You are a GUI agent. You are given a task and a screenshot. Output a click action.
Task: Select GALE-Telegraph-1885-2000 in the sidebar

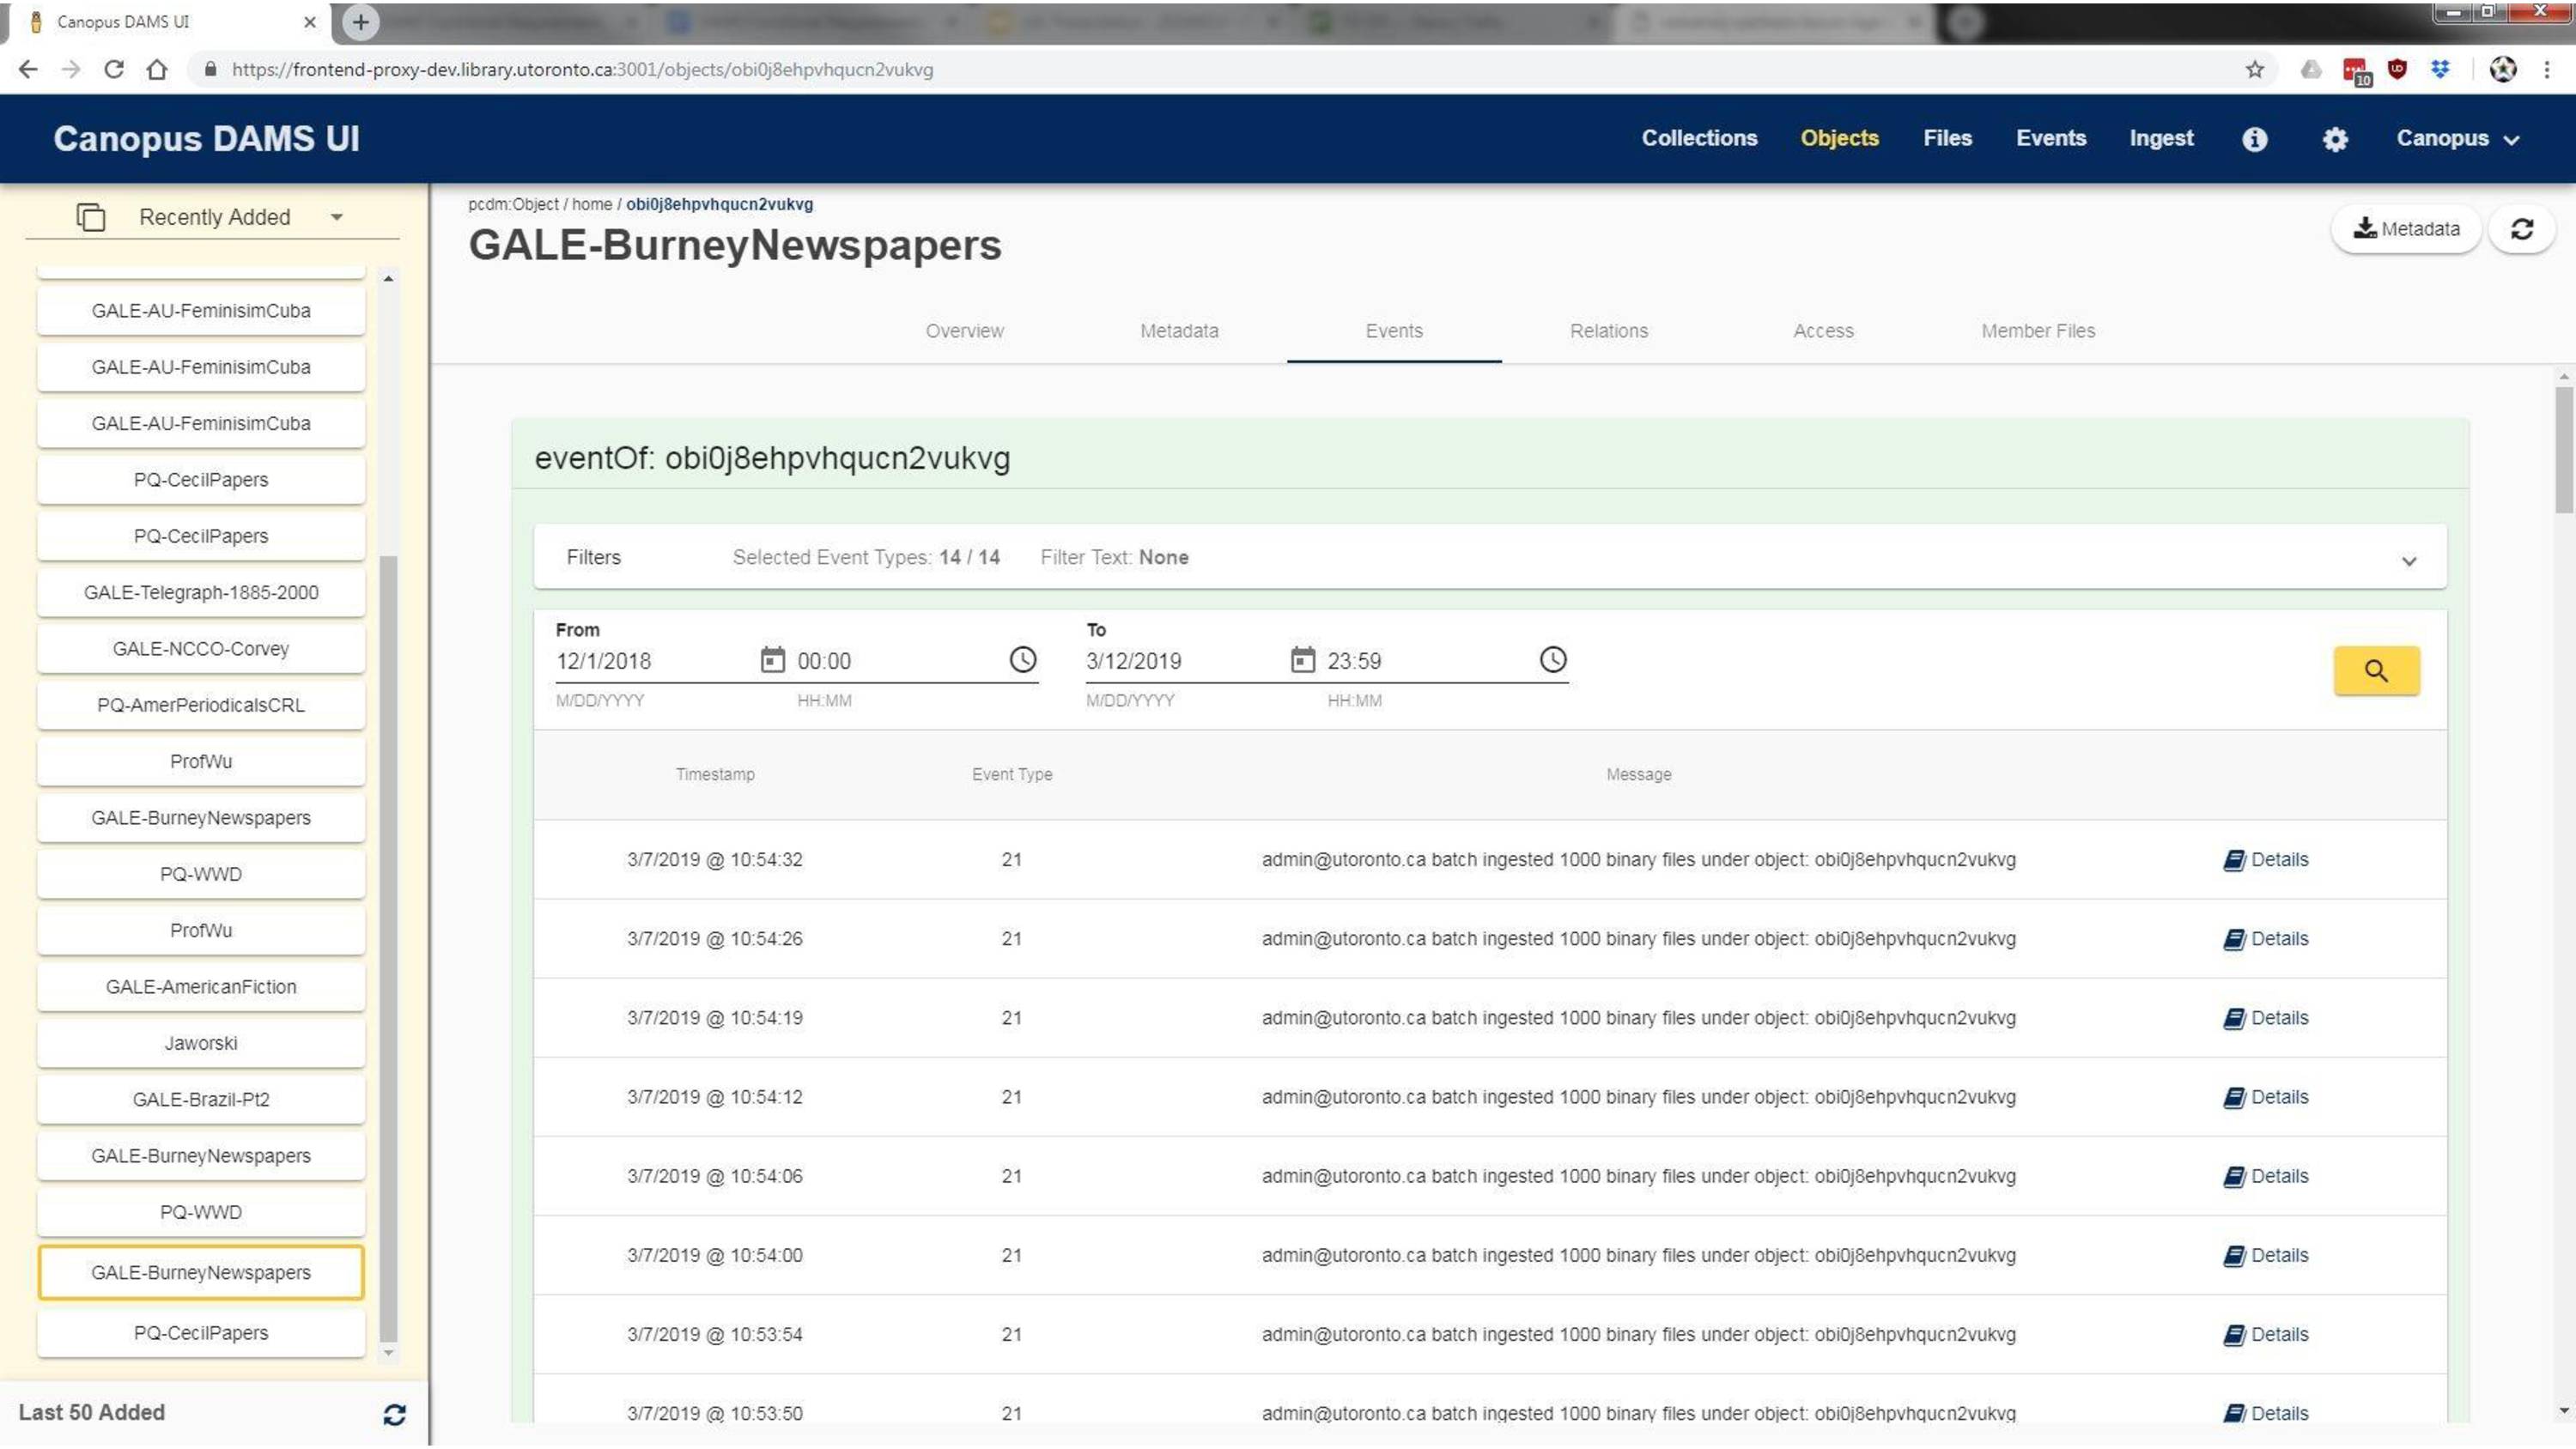[201, 592]
